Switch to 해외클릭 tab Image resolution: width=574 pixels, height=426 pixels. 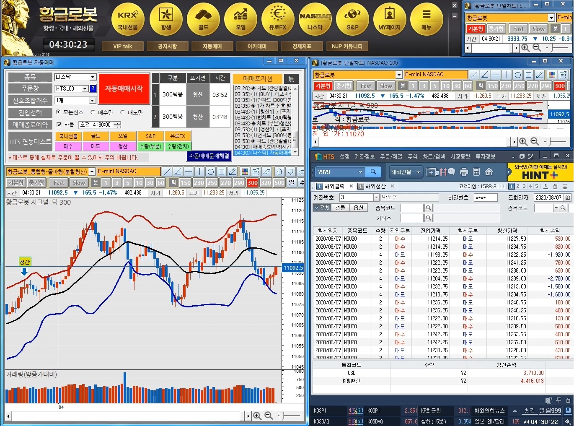tap(334, 186)
